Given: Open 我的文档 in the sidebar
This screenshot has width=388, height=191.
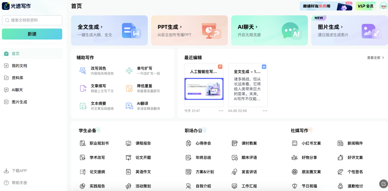Looking at the screenshot, I should [32, 66].
